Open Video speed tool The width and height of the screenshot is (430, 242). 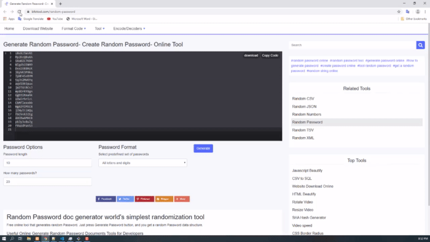[302, 225]
